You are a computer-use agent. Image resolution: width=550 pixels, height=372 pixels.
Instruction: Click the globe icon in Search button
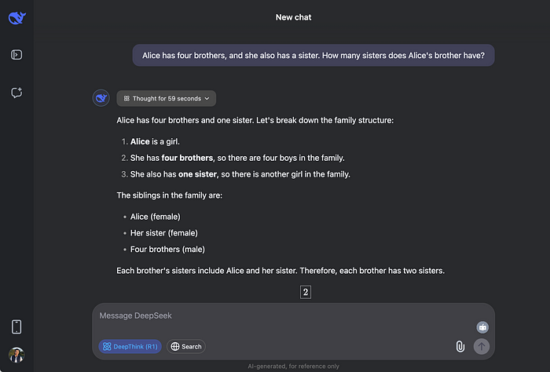tap(175, 346)
